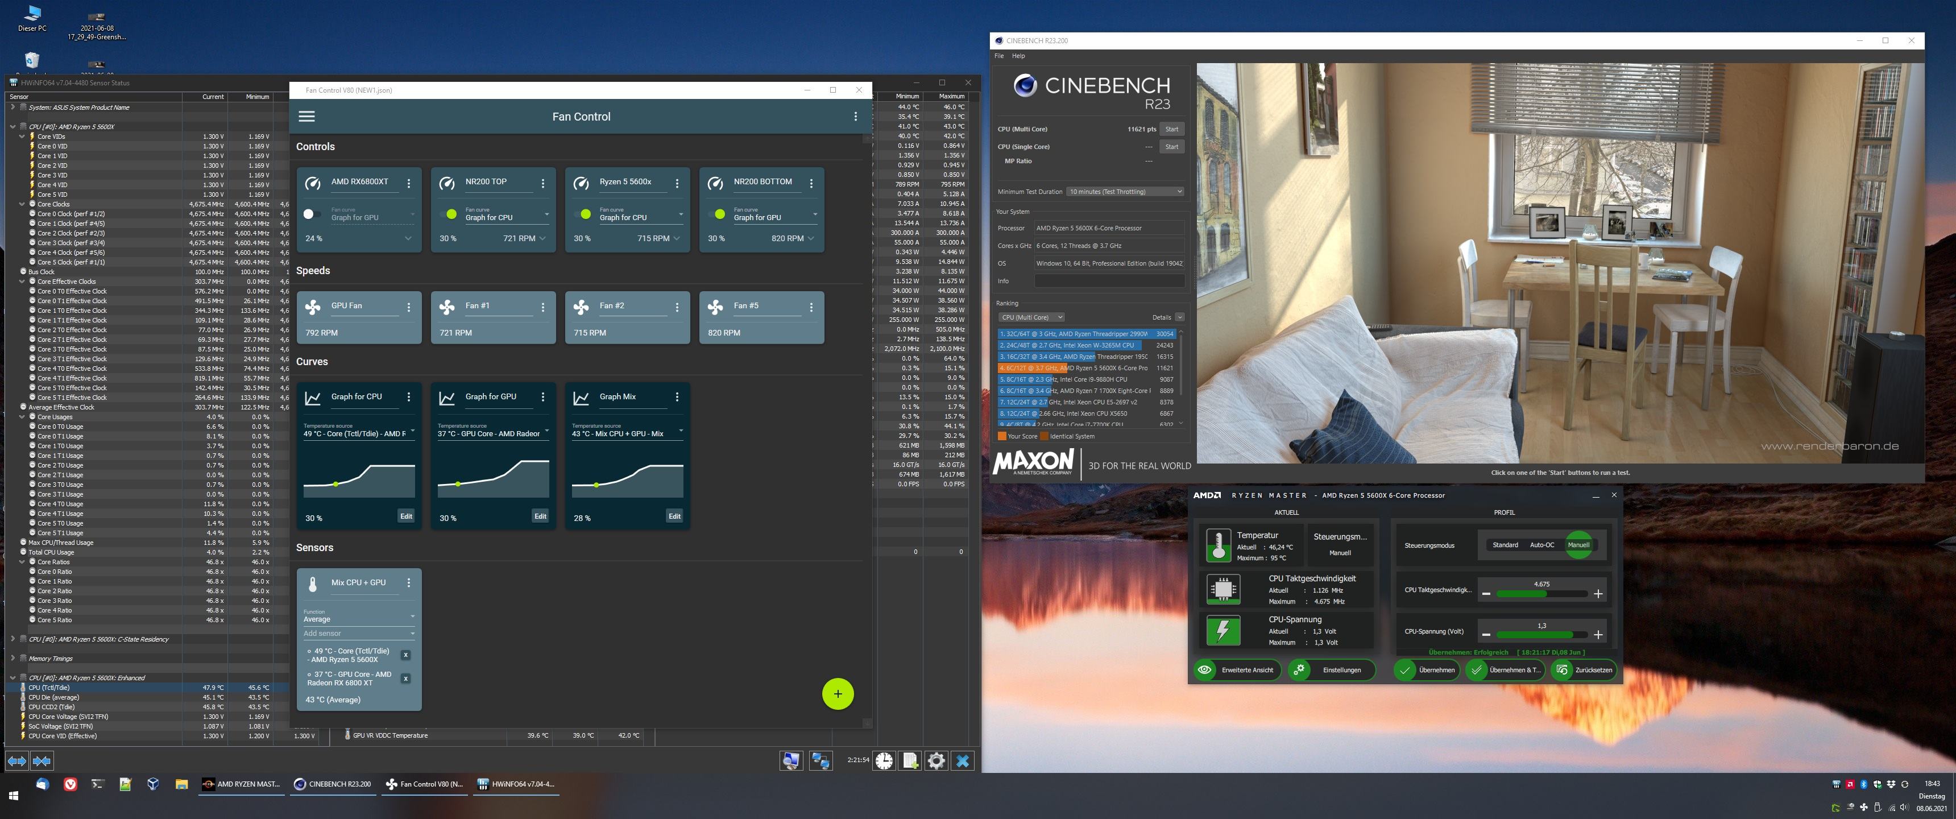
Task: Click the Cinebench Info input field
Action: [x=1109, y=281]
